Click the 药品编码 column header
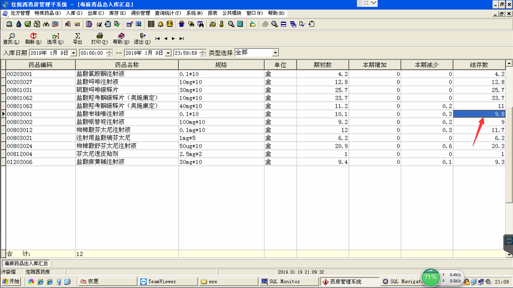Image resolution: width=513 pixels, height=288 pixels. coord(40,65)
